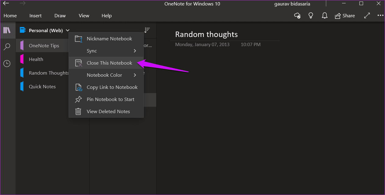385x195 pixels.
Task: Open the Quick Notes section
Action: [42, 86]
